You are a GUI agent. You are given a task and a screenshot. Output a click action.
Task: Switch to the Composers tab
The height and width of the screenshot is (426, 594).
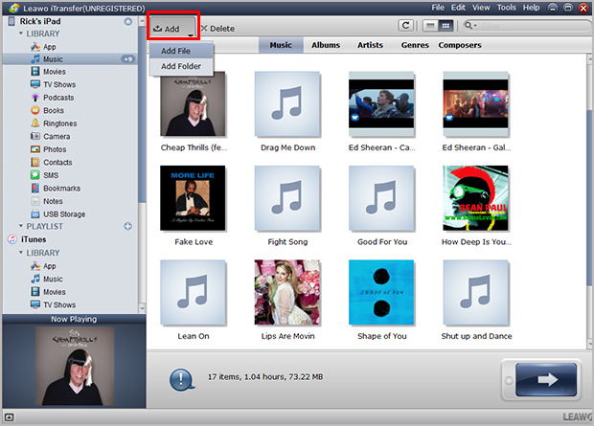pyautogui.click(x=460, y=45)
